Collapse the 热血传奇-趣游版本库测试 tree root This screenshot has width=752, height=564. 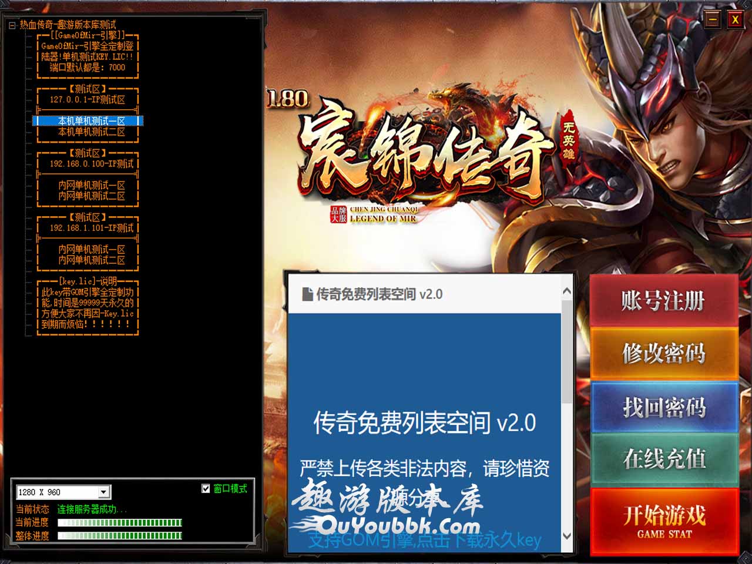[12, 25]
